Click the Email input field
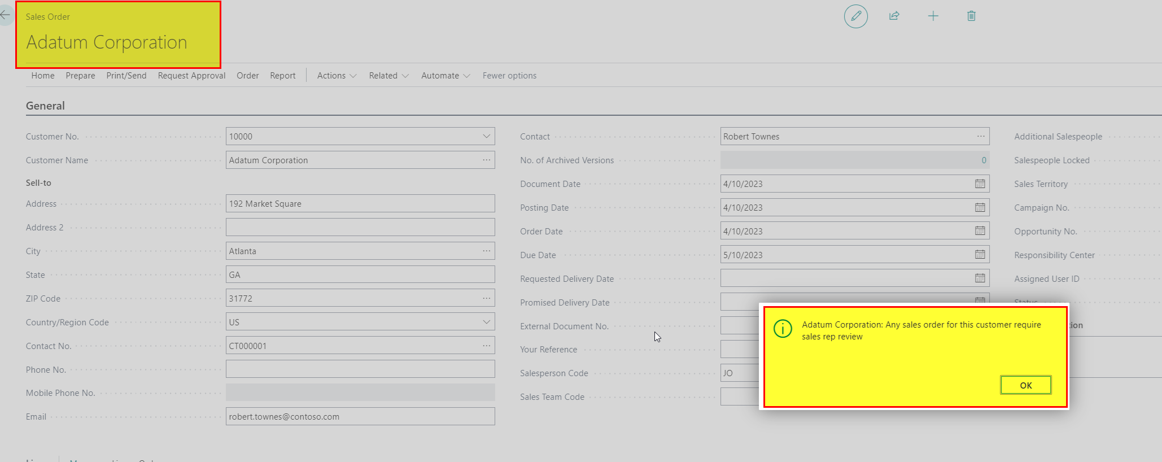The width and height of the screenshot is (1162, 462). (360, 416)
